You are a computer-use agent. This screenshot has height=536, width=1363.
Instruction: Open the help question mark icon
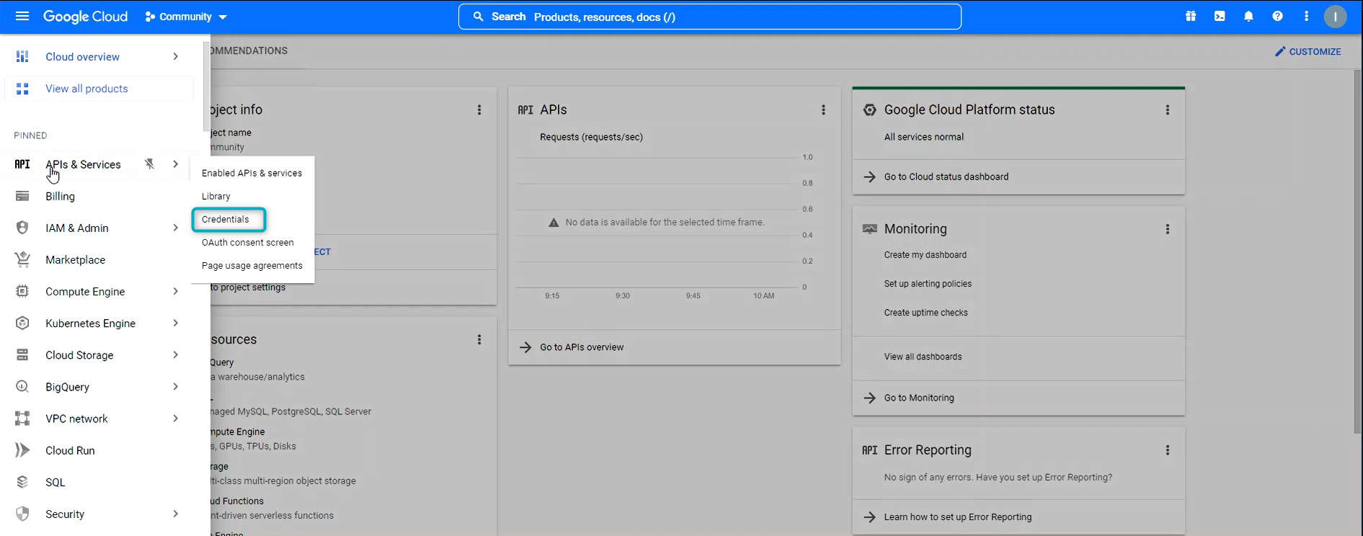[x=1277, y=17]
